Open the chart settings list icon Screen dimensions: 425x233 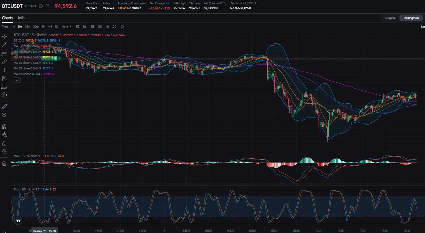click(x=107, y=27)
